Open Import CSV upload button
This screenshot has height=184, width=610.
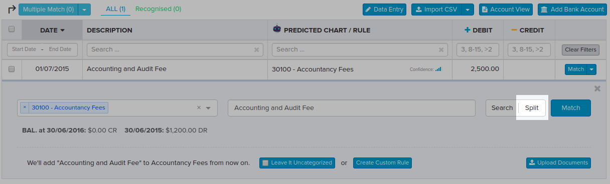point(436,9)
